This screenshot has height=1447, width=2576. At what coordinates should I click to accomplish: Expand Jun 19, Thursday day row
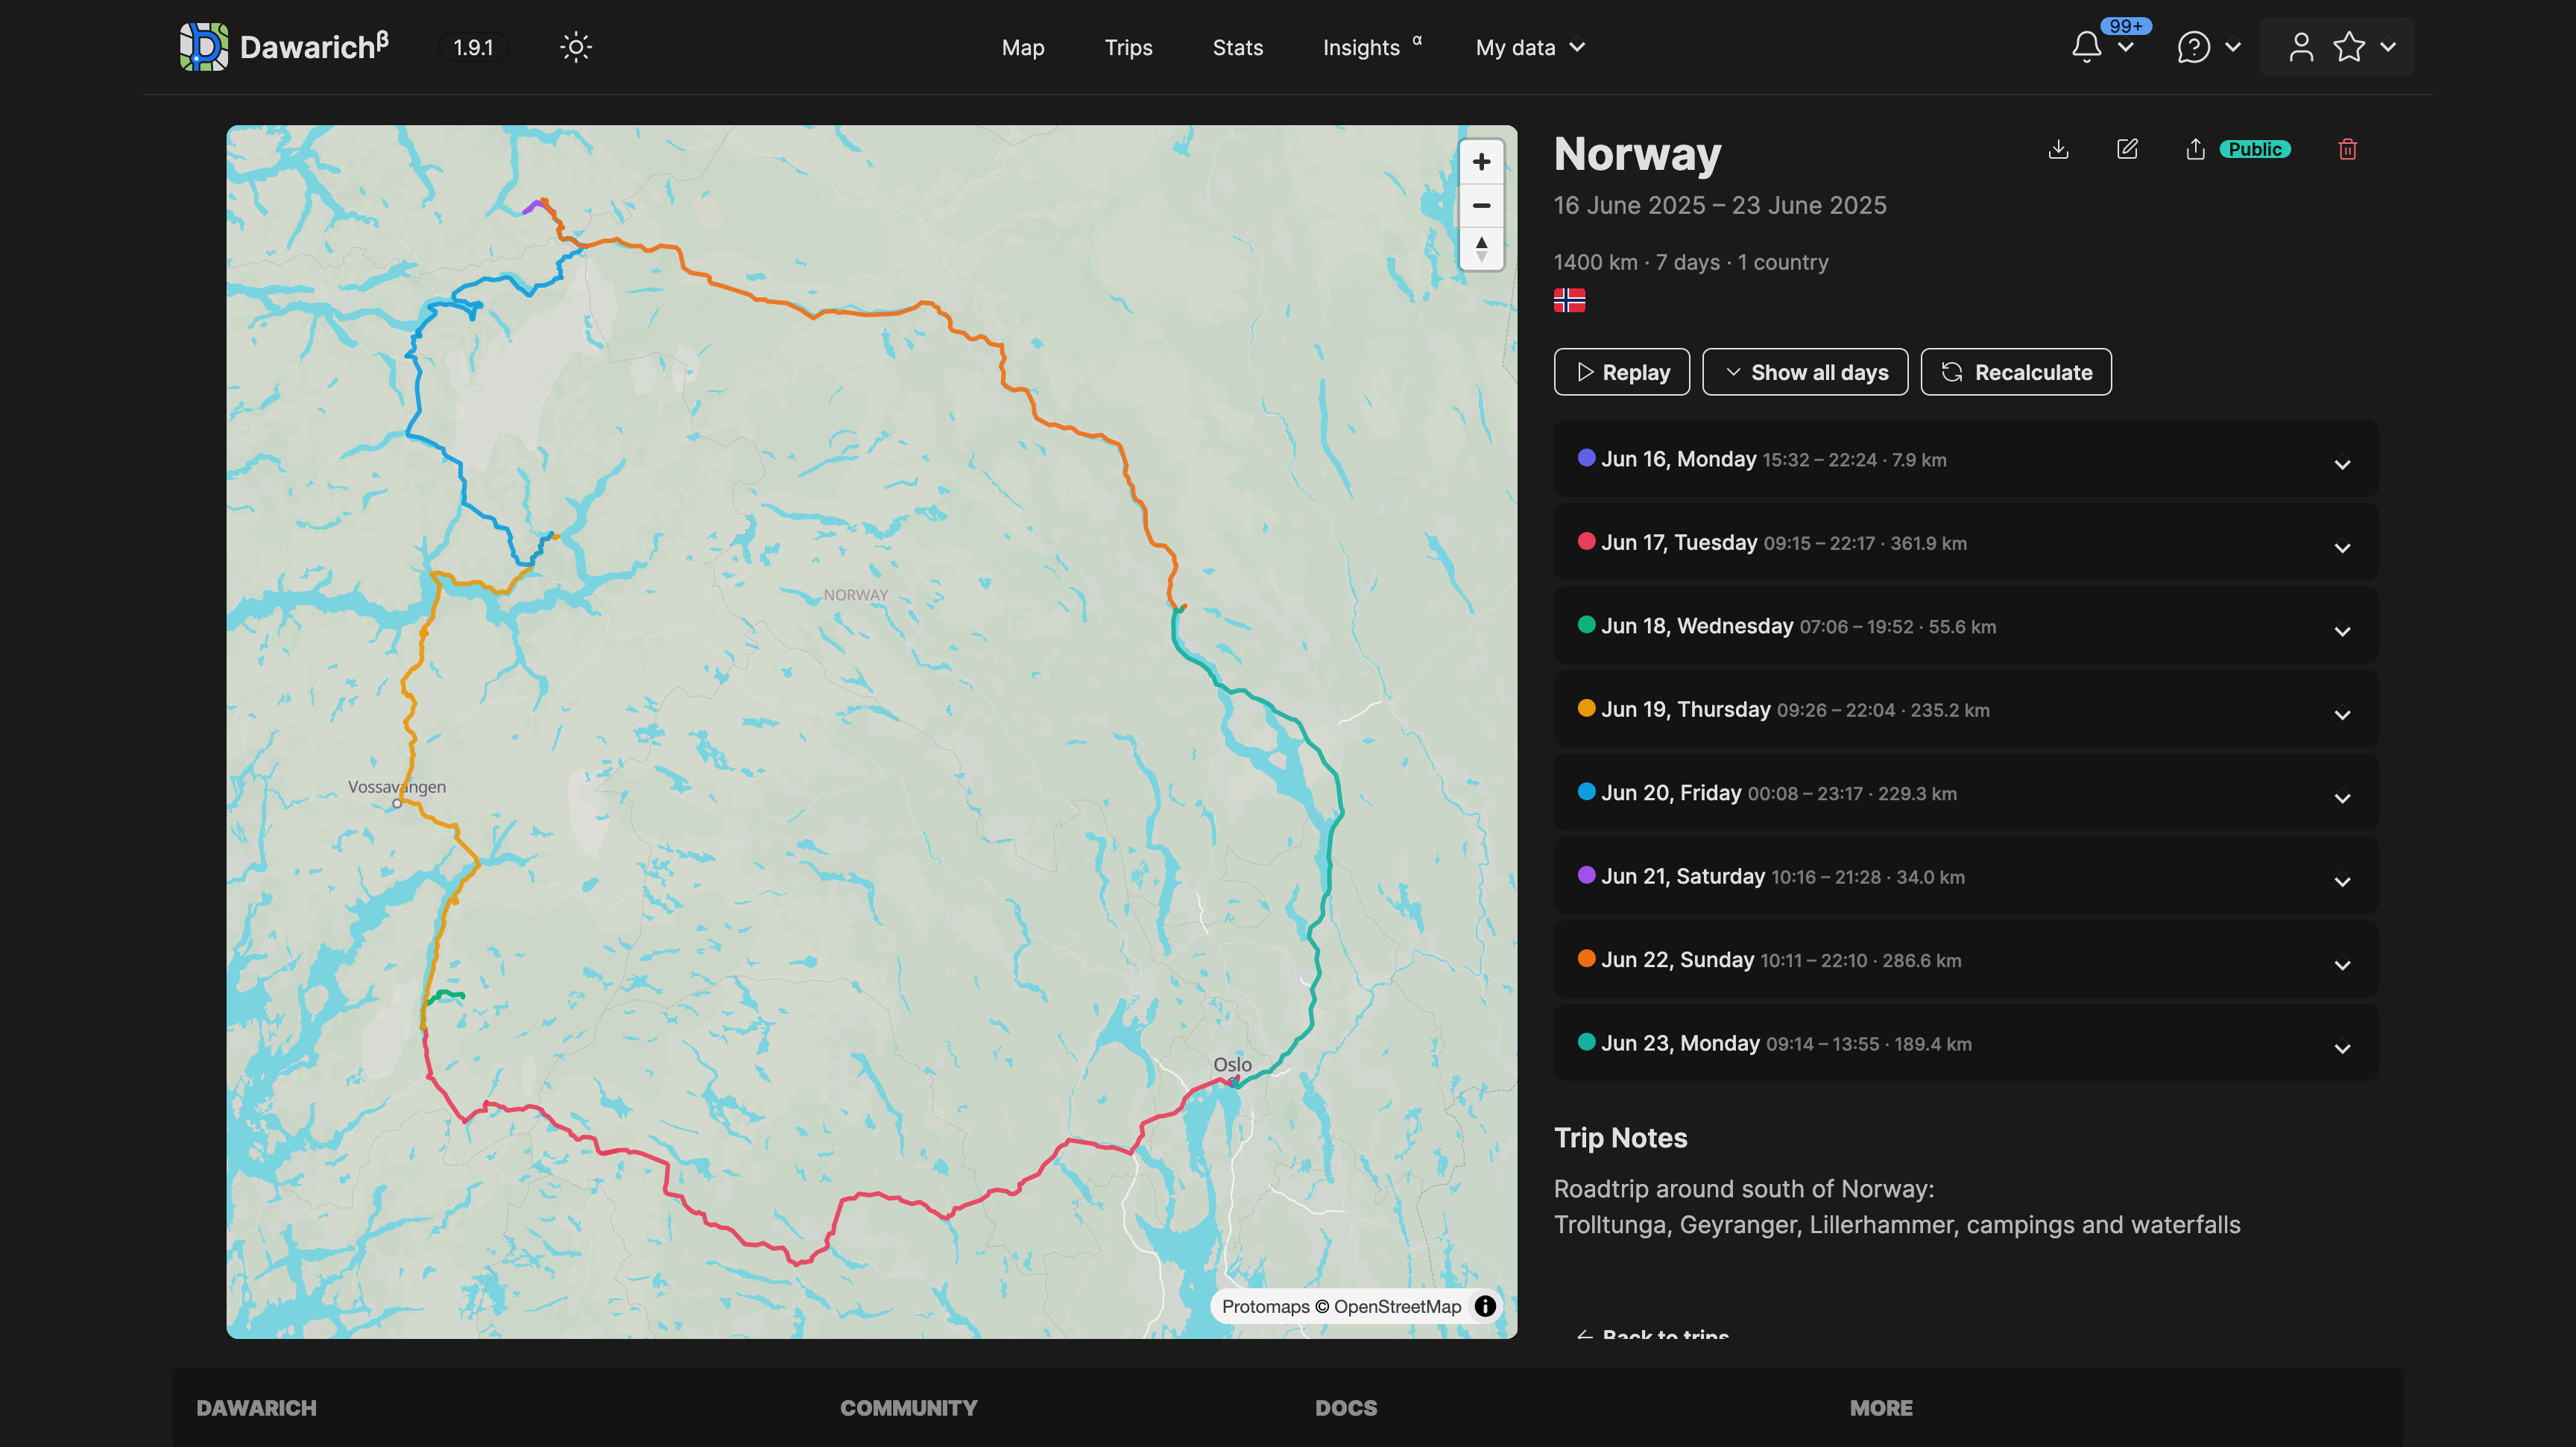(1965, 709)
